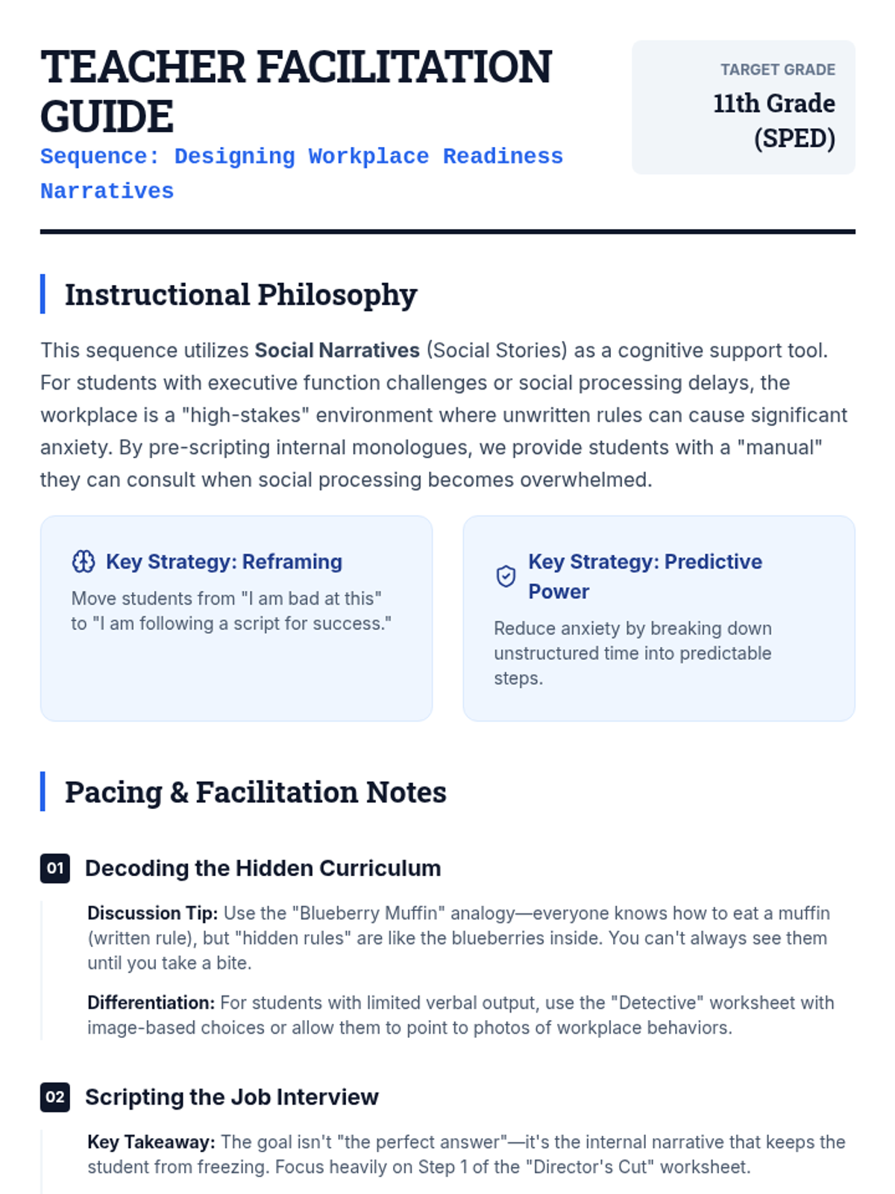Open the Key Strategy: Reframing card
Image resolution: width=895 pixels, height=1194 pixels.
pyautogui.click(x=236, y=618)
